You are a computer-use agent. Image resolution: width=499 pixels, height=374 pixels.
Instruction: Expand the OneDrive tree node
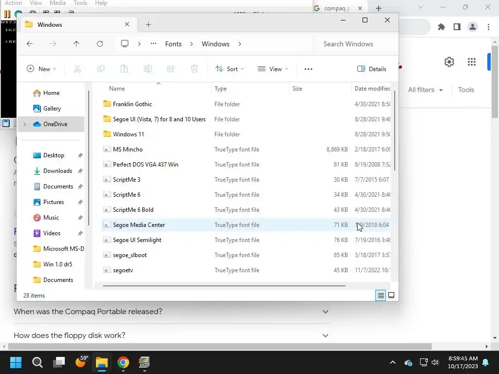(24, 124)
